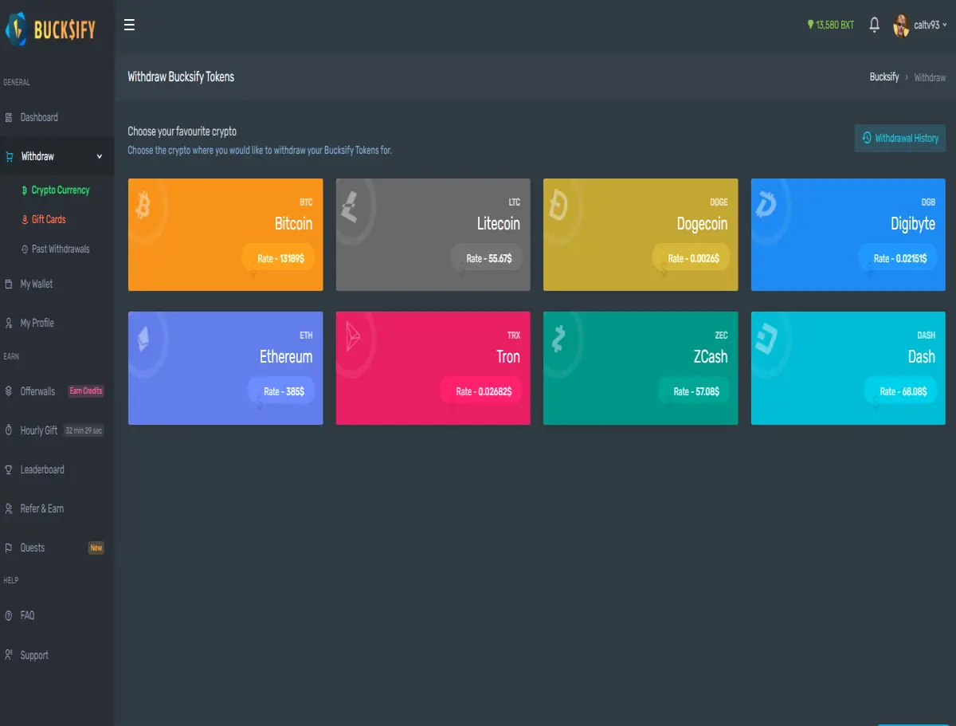Open the Support page
Image resolution: width=956 pixels, height=726 pixels.
(34, 655)
